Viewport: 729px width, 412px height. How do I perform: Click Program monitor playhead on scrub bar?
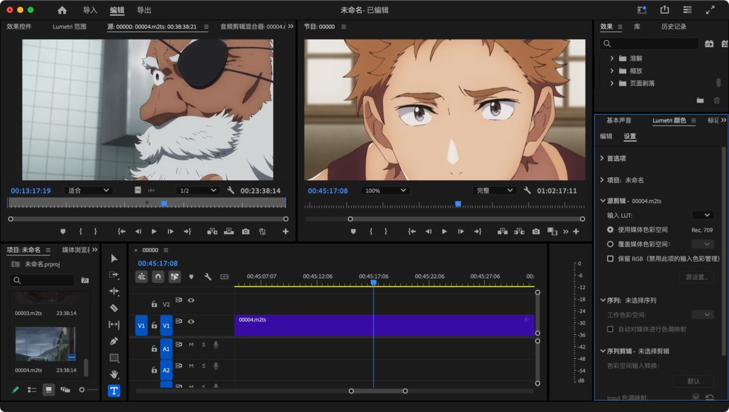pos(458,204)
